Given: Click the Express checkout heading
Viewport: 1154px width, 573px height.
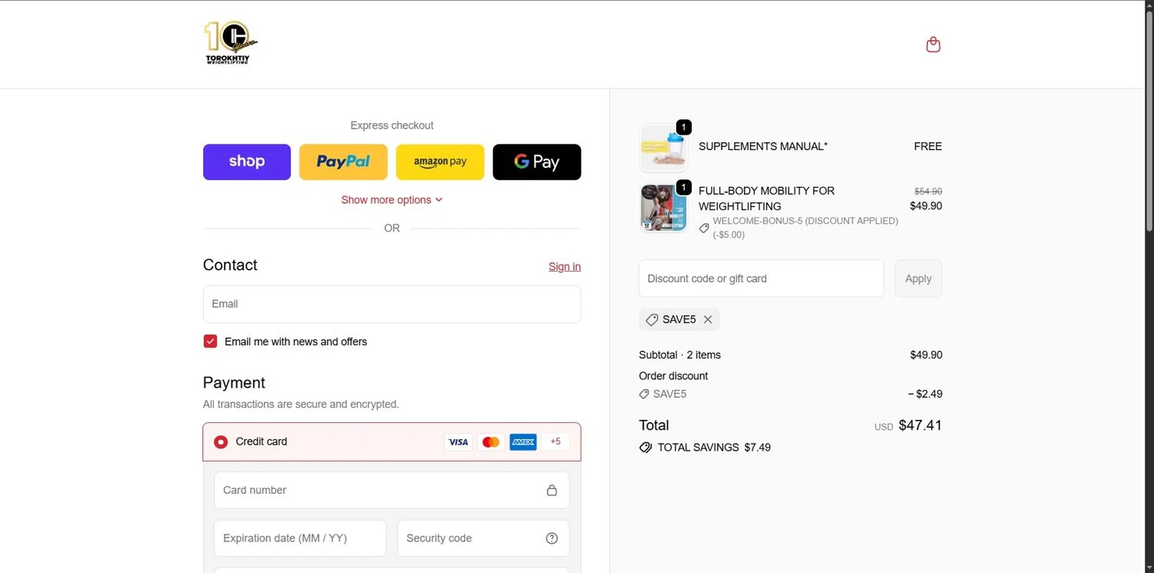Looking at the screenshot, I should point(392,125).
